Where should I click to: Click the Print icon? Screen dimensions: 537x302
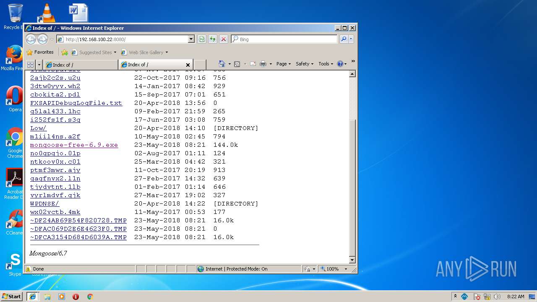pos(263,64)
